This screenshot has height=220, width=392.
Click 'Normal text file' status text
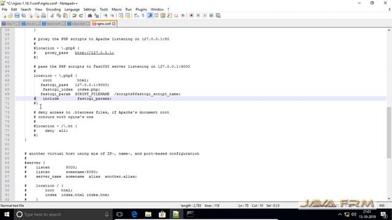pos(12,205)
